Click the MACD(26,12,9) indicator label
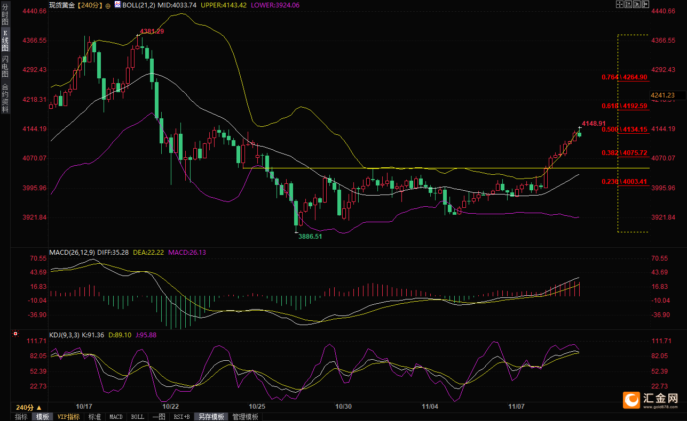The height and width of the screenshot is (421, 687). coord(72,252)
